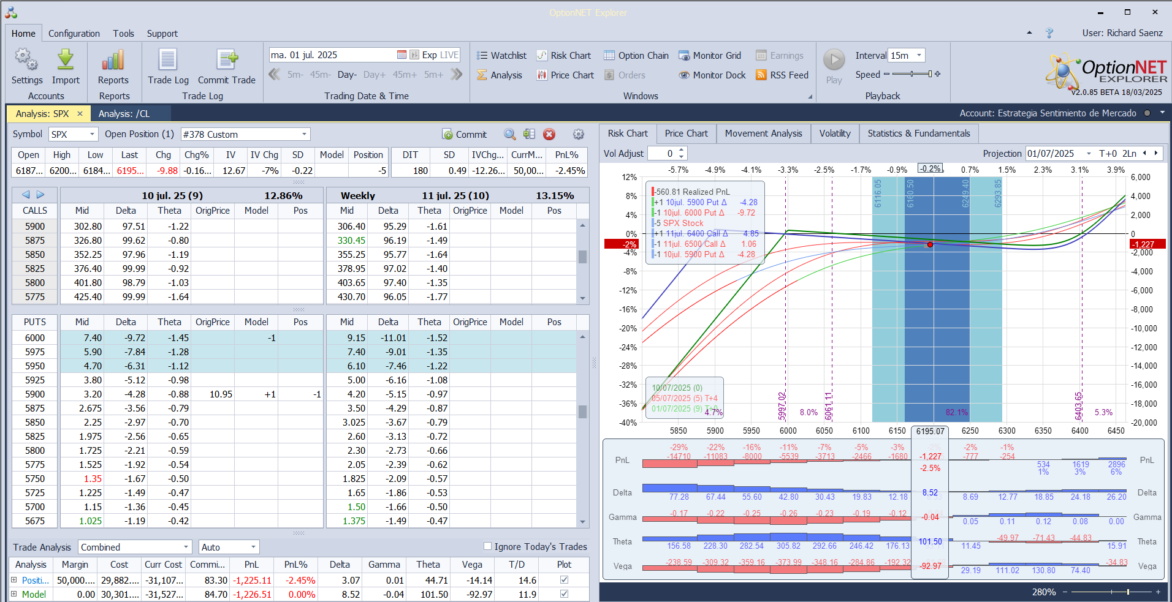1172x602 pixels.
Task: Click the Commit button
Action: (x=464, y=134)
